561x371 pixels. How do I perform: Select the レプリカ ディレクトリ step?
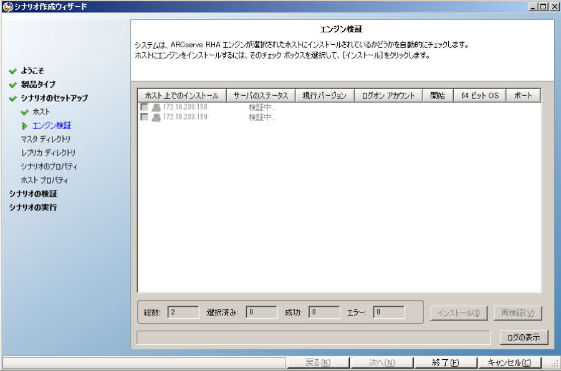coord(48,153)
